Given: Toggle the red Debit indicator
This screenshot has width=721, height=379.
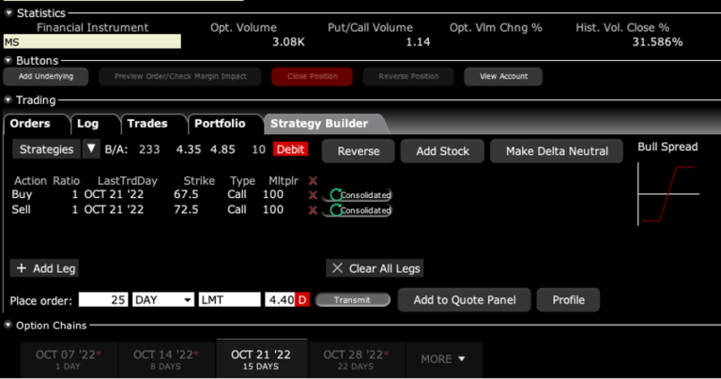Looking at the screenshot, I should (x=290, y=150).
